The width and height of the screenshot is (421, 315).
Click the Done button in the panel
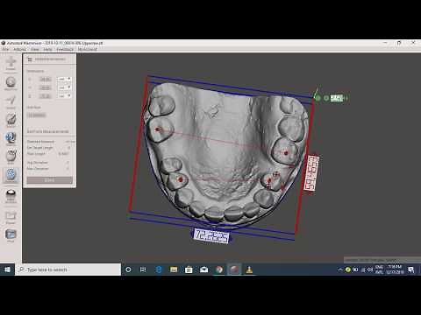[50, 180]
